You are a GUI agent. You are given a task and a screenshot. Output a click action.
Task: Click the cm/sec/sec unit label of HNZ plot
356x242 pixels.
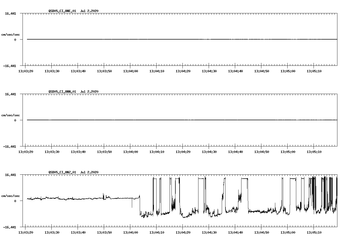10,196
